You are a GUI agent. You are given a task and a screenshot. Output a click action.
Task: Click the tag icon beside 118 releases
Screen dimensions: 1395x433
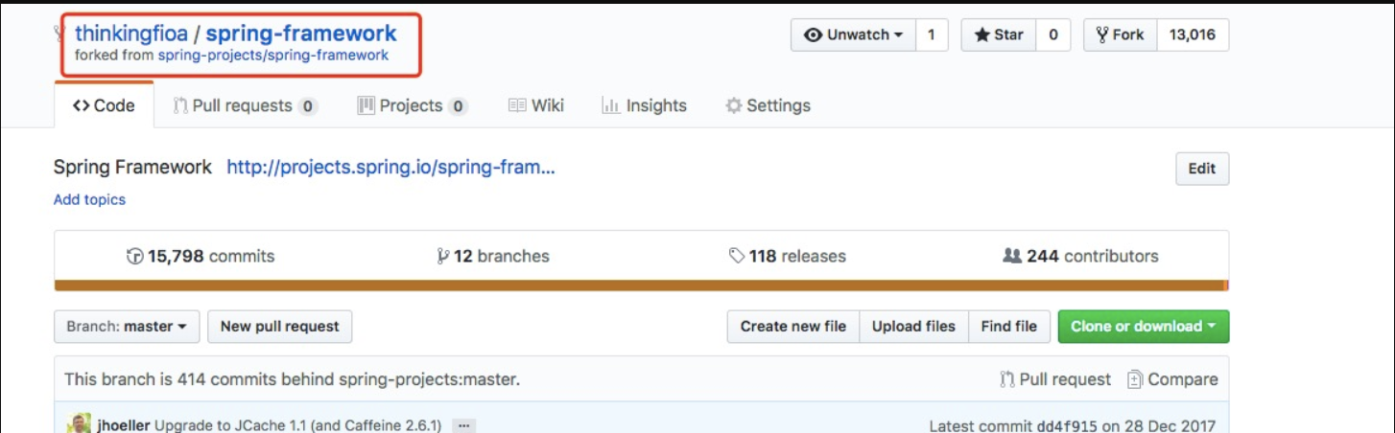[737, 256]
